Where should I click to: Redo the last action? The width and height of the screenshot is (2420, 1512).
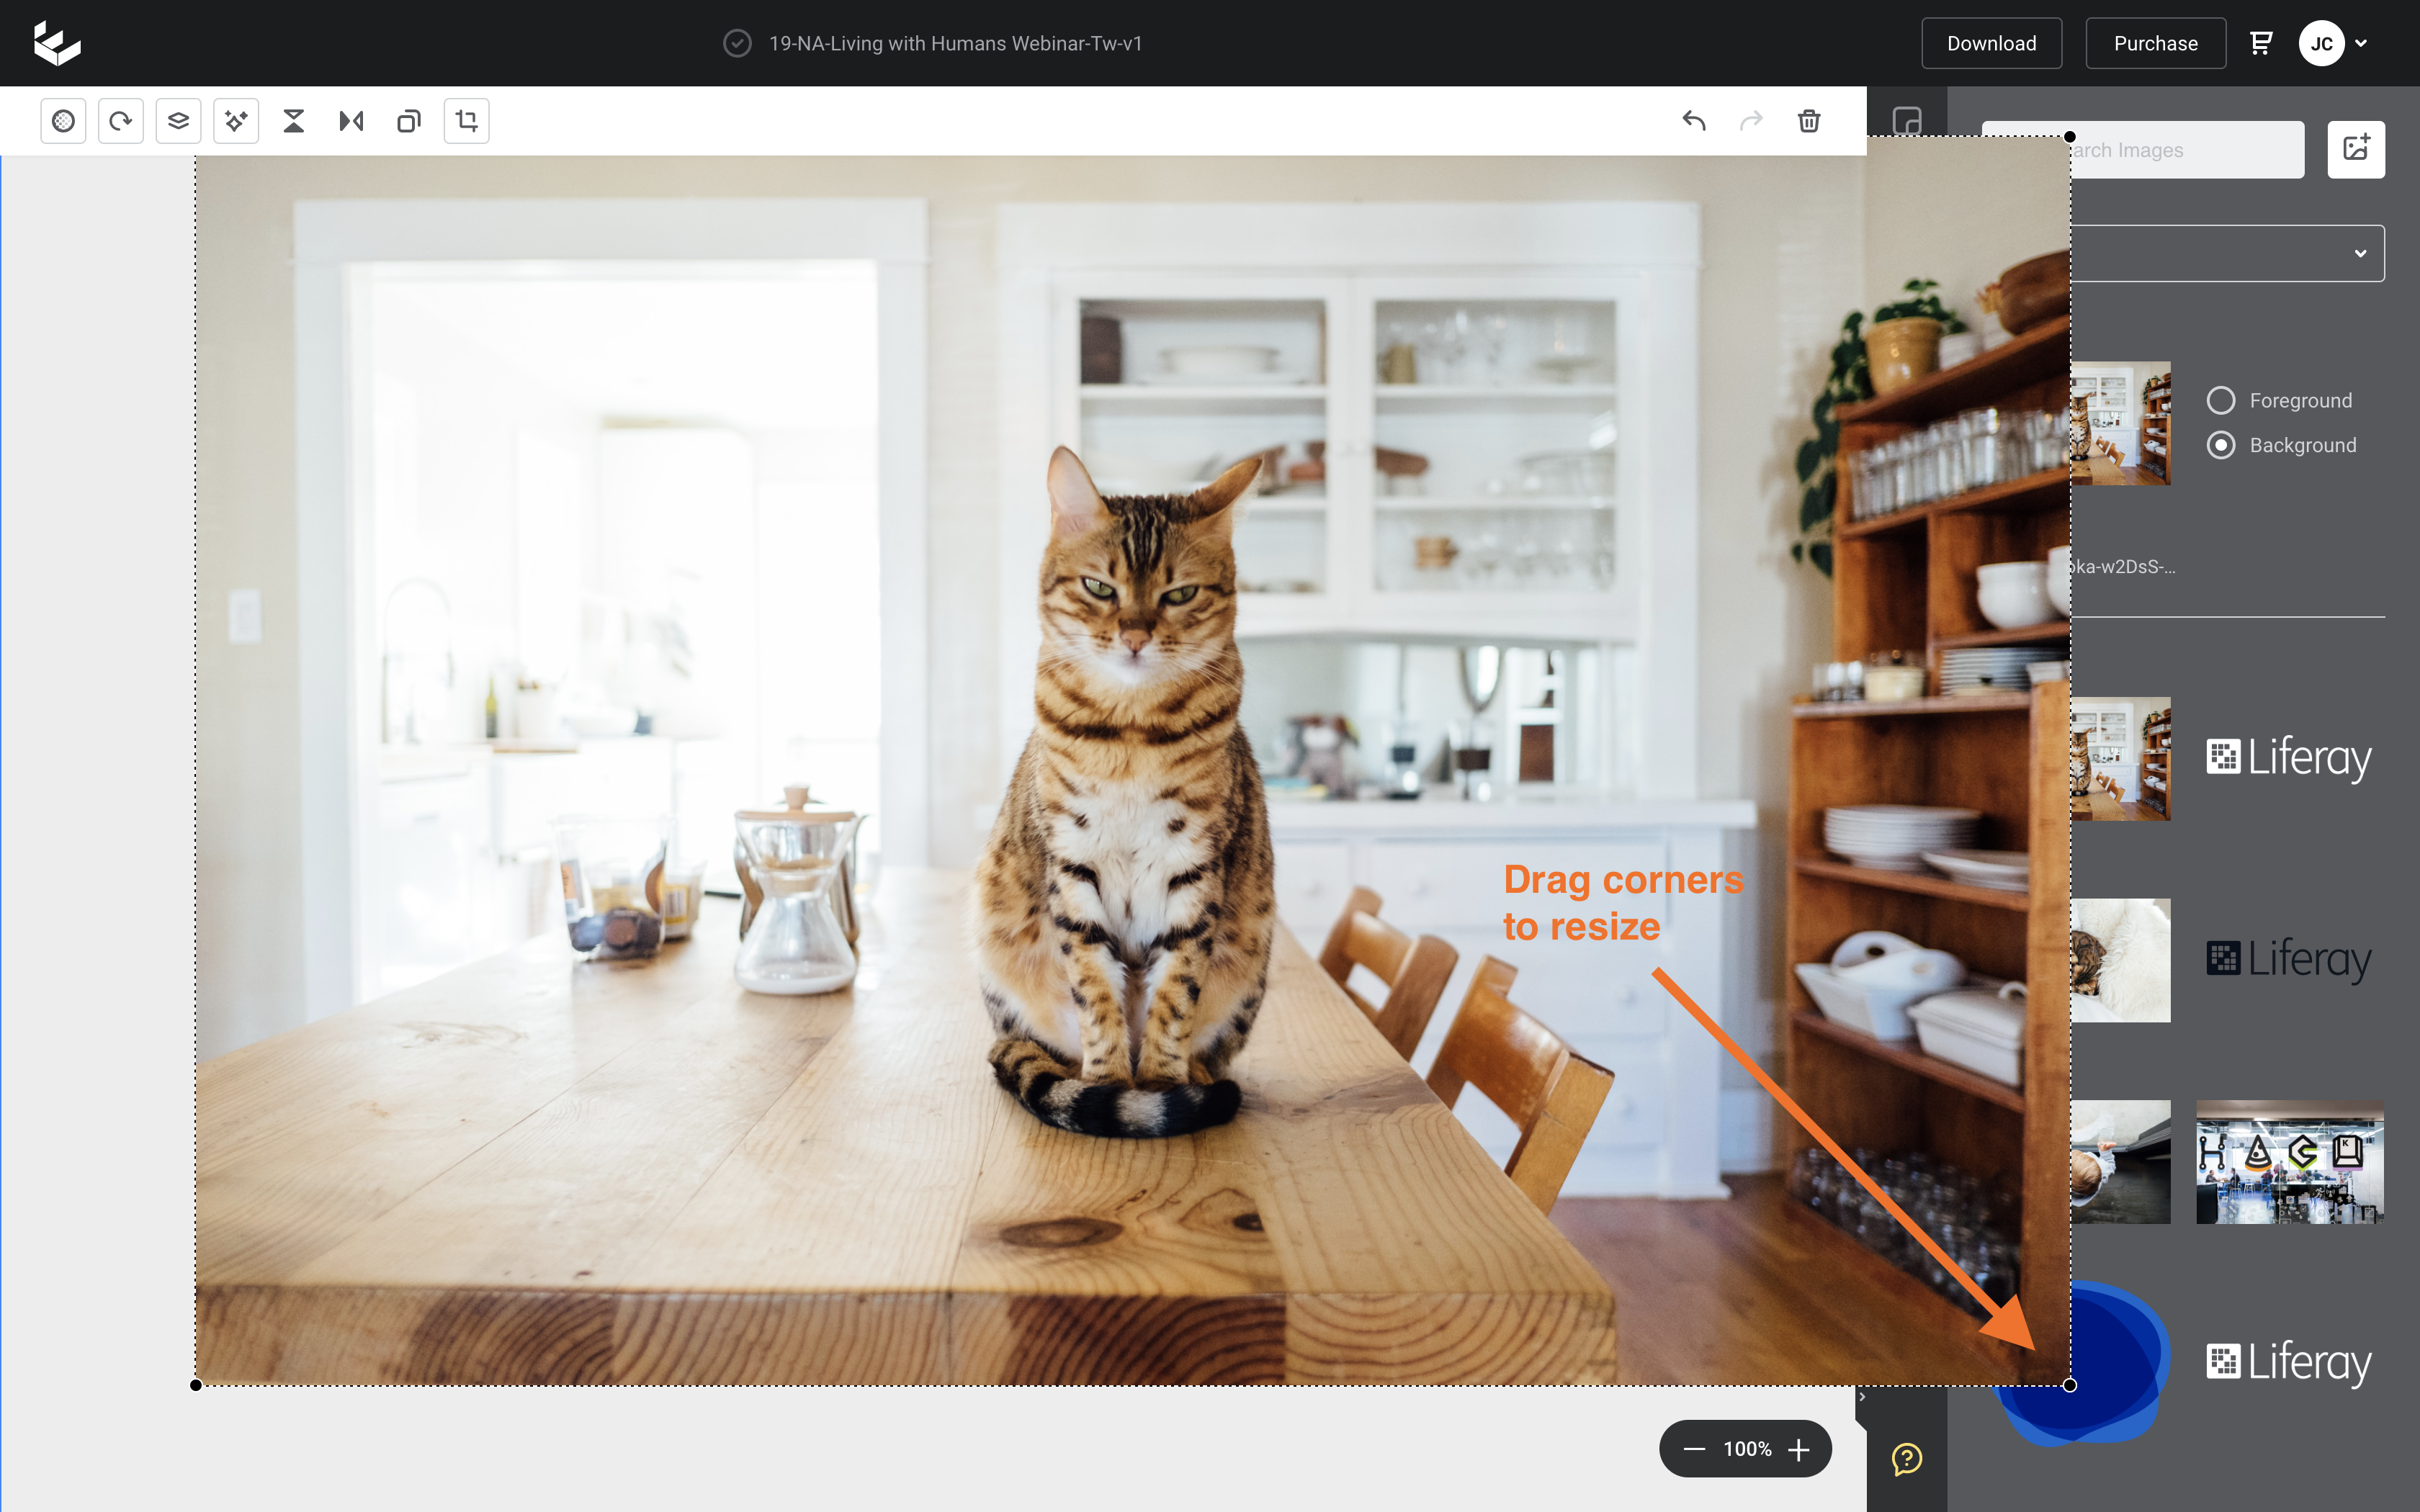click(1751, 121)
